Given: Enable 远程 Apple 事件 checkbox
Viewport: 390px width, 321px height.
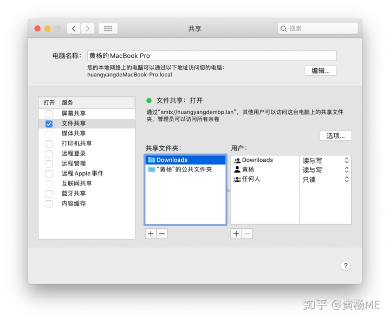Looking at the screenshot, I should point(49,174).
